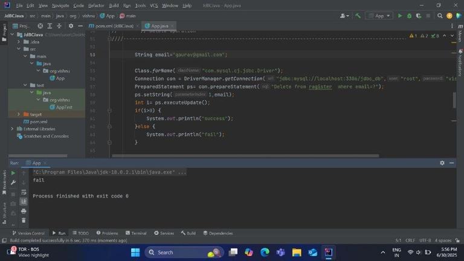
Task: Open the App run configuration dropdown
Action: 379,16
